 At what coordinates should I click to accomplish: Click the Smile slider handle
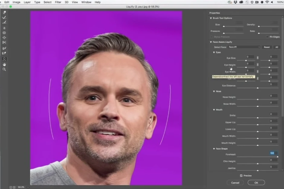click(257, 117)
